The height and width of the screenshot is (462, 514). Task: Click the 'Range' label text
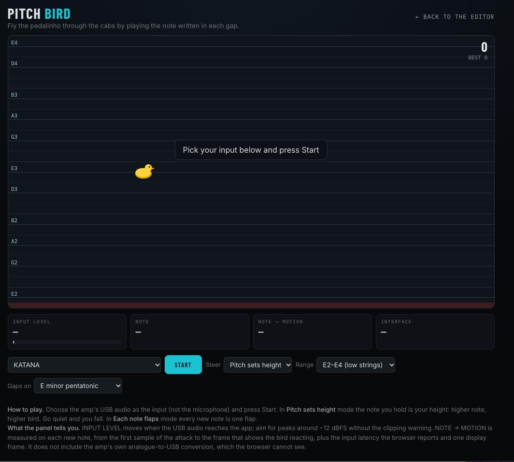[304, 364]
